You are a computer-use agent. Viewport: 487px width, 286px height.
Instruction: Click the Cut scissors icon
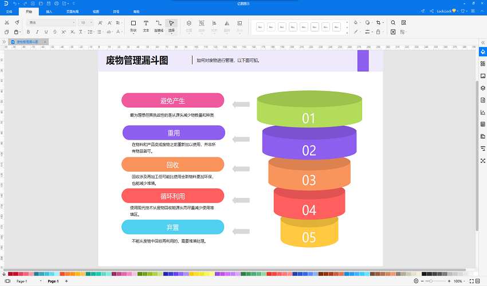point(7,23)
